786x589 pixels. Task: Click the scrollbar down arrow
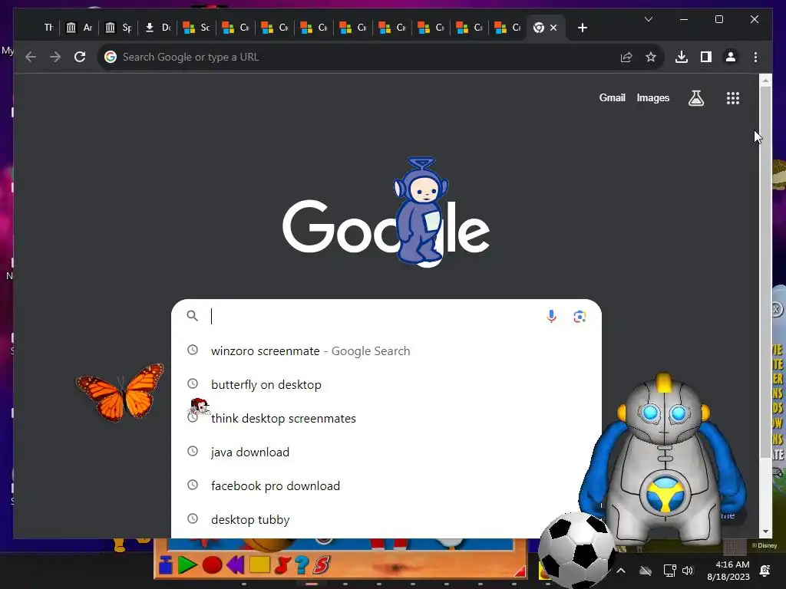(x=765, y=531)
